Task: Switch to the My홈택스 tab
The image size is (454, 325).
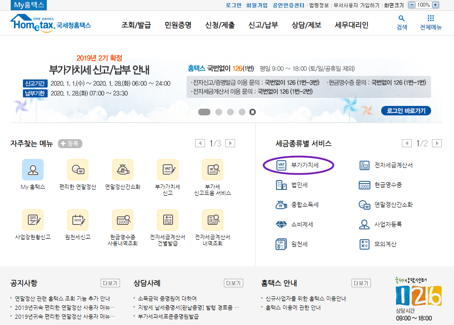Action: coord(29,5)
